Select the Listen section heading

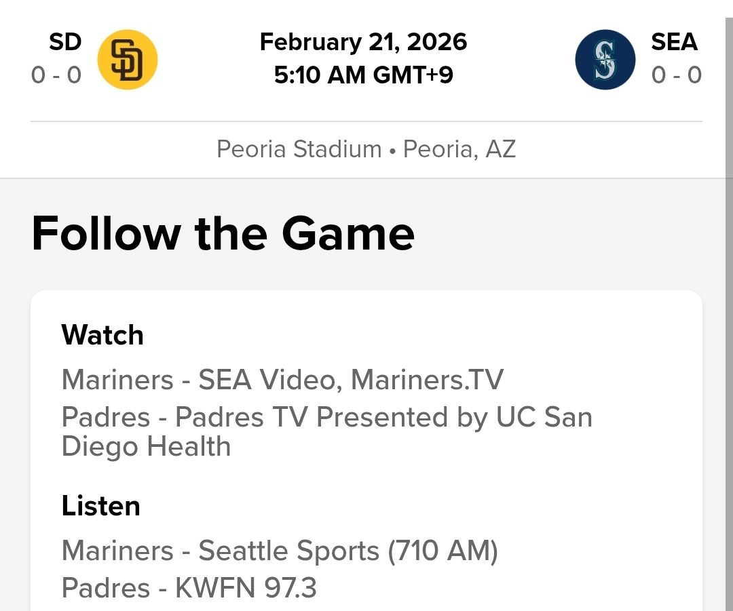tap(100, 506)
